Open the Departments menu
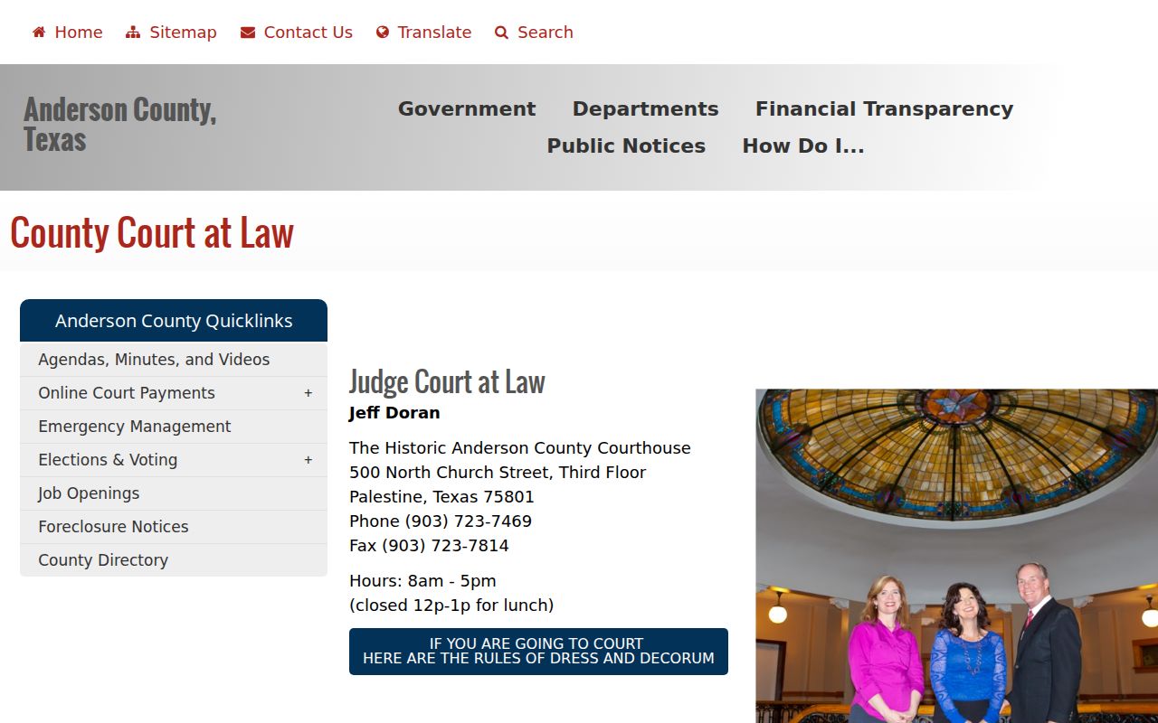Screen dimensions: 1158x723 tap(646, 109)
